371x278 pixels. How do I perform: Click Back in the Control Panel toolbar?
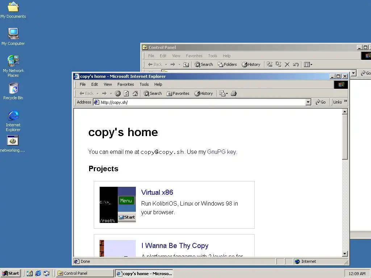point(155,64)
